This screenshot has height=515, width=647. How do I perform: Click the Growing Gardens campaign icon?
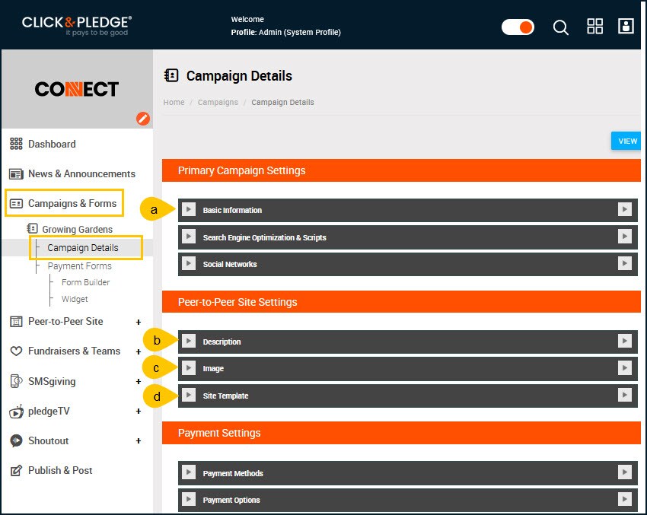pos(32,228)
